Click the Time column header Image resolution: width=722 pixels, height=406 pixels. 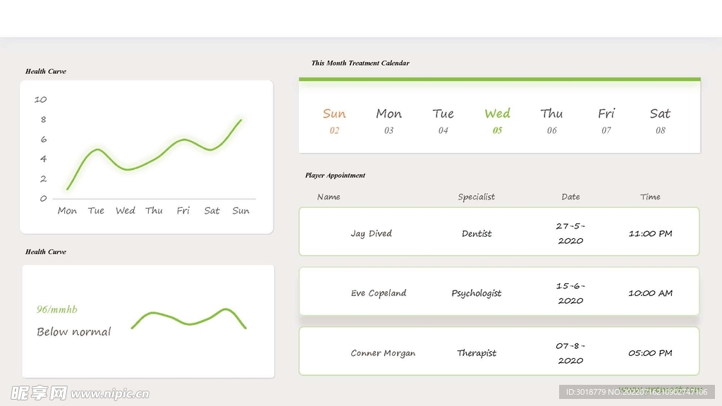(x=650, y=197)
